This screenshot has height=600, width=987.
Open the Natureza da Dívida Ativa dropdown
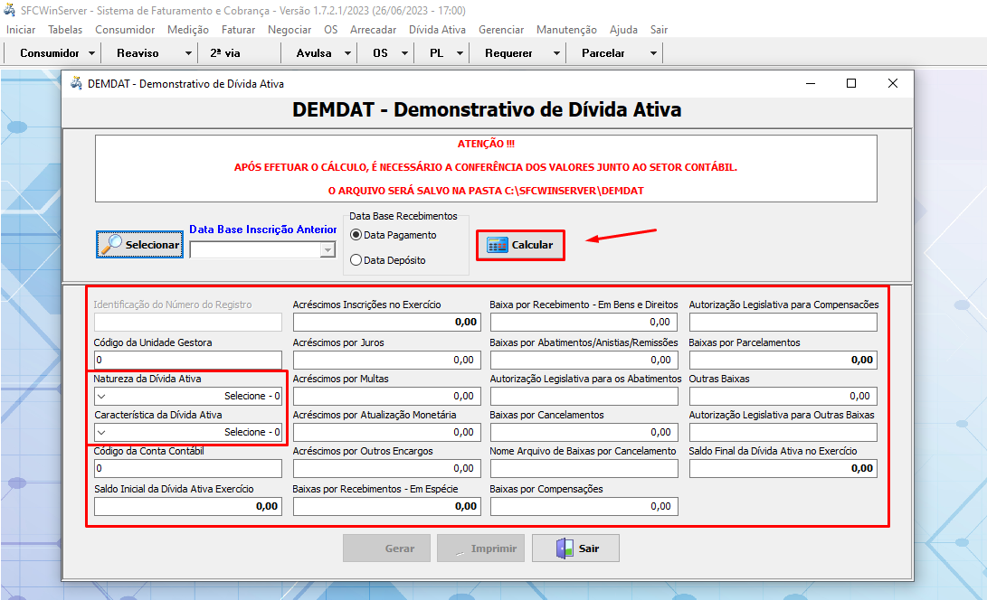coord(101,395)
